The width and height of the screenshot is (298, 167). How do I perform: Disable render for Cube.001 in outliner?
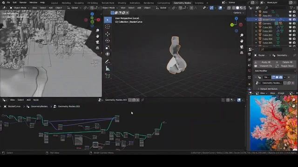(x=294, y=27)
